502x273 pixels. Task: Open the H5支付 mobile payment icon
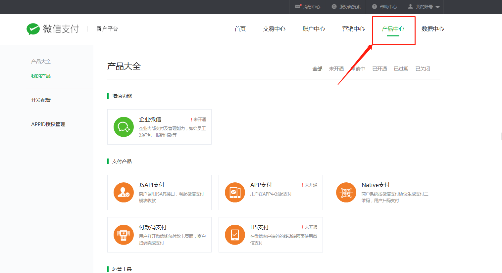point(235,235)
